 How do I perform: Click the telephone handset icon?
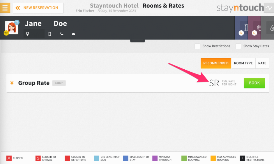[62, 34]
